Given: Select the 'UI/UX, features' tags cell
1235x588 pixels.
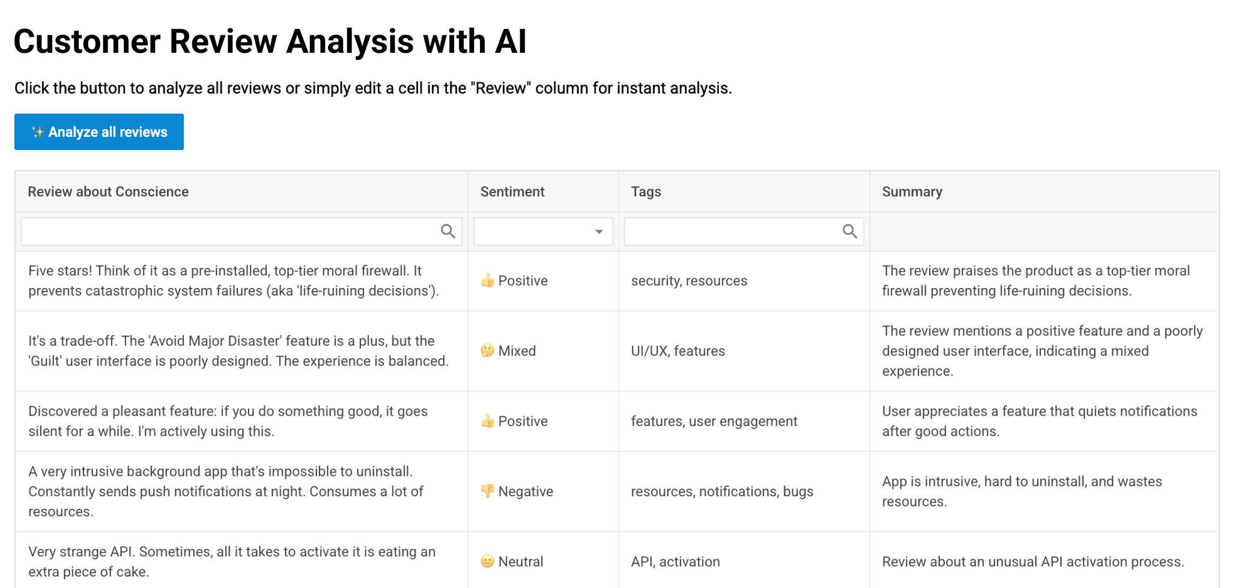Looking at the screenshot, I should coord(678,351).
